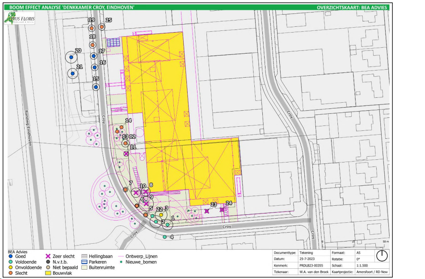This screenshot has height=279, width=425.
Task: Click the yellow tree marker 22
Action: tap(161, 215)
